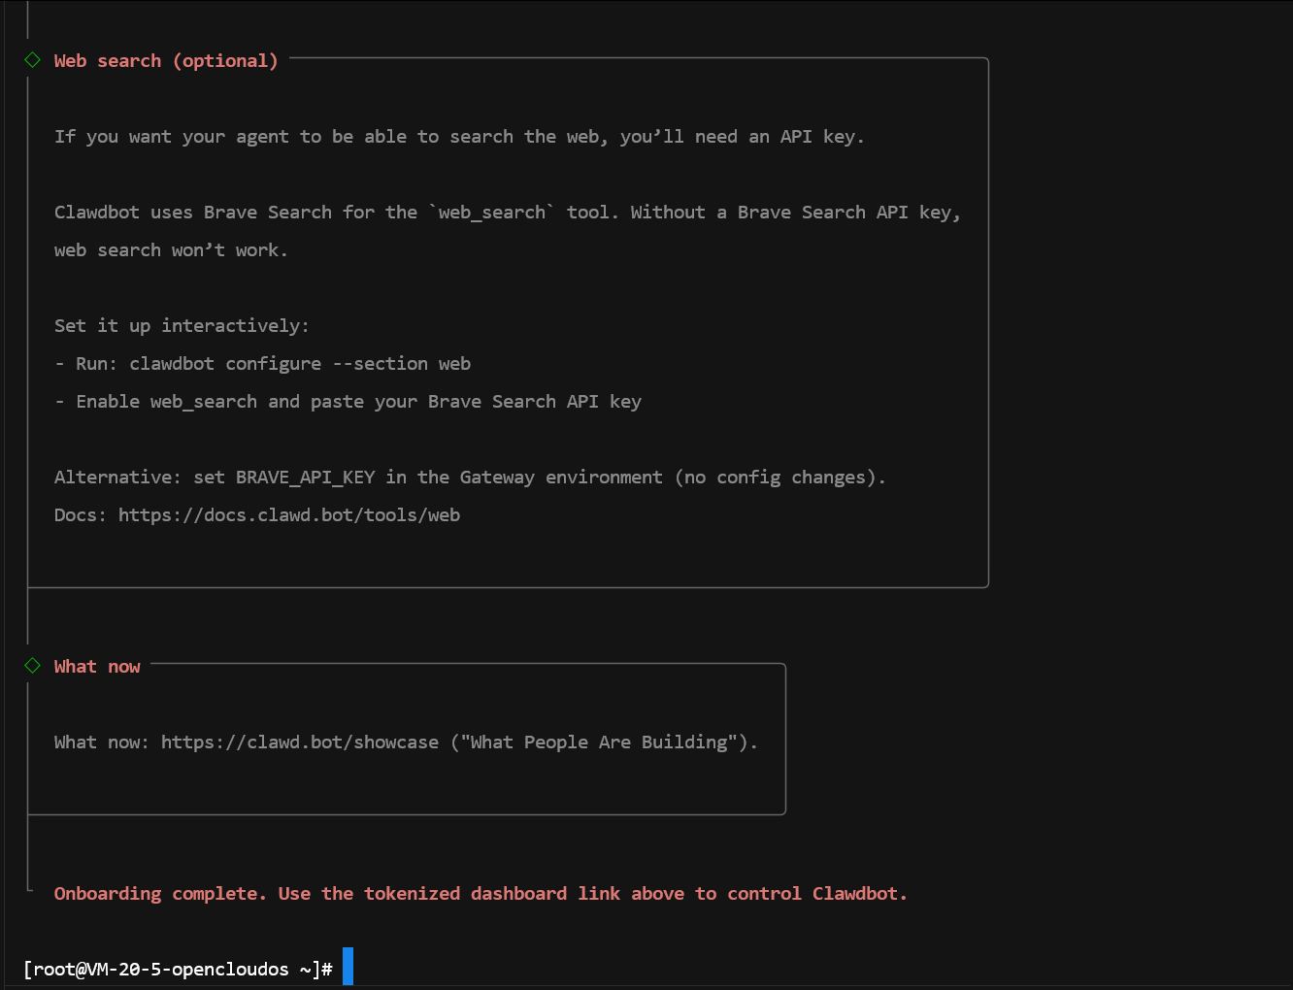Click the blue terminal cursor block
This screenshot has height=990, width=1293.
tap(348, 967)
